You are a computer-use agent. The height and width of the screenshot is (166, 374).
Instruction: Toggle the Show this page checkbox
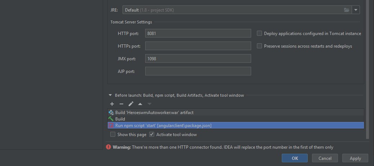coord(112,135)
